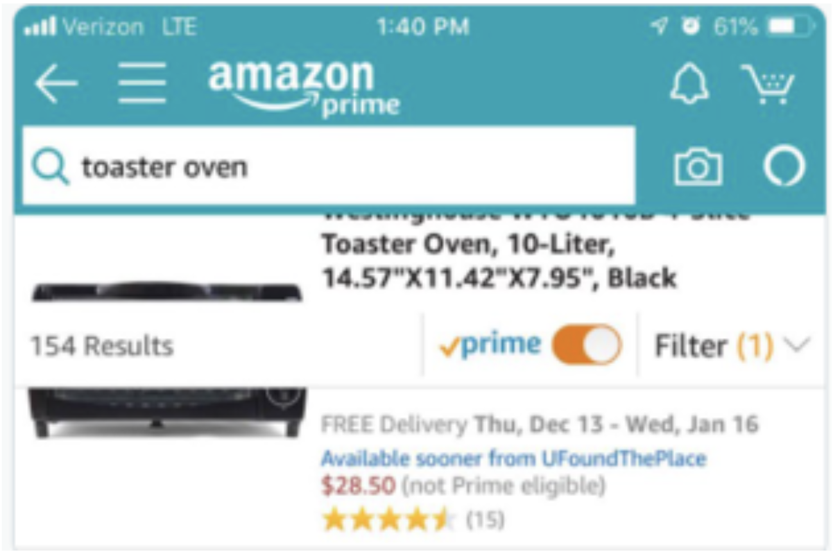Activate Alexa voice circle icon
833x552 pixels.
coord(784,167)
